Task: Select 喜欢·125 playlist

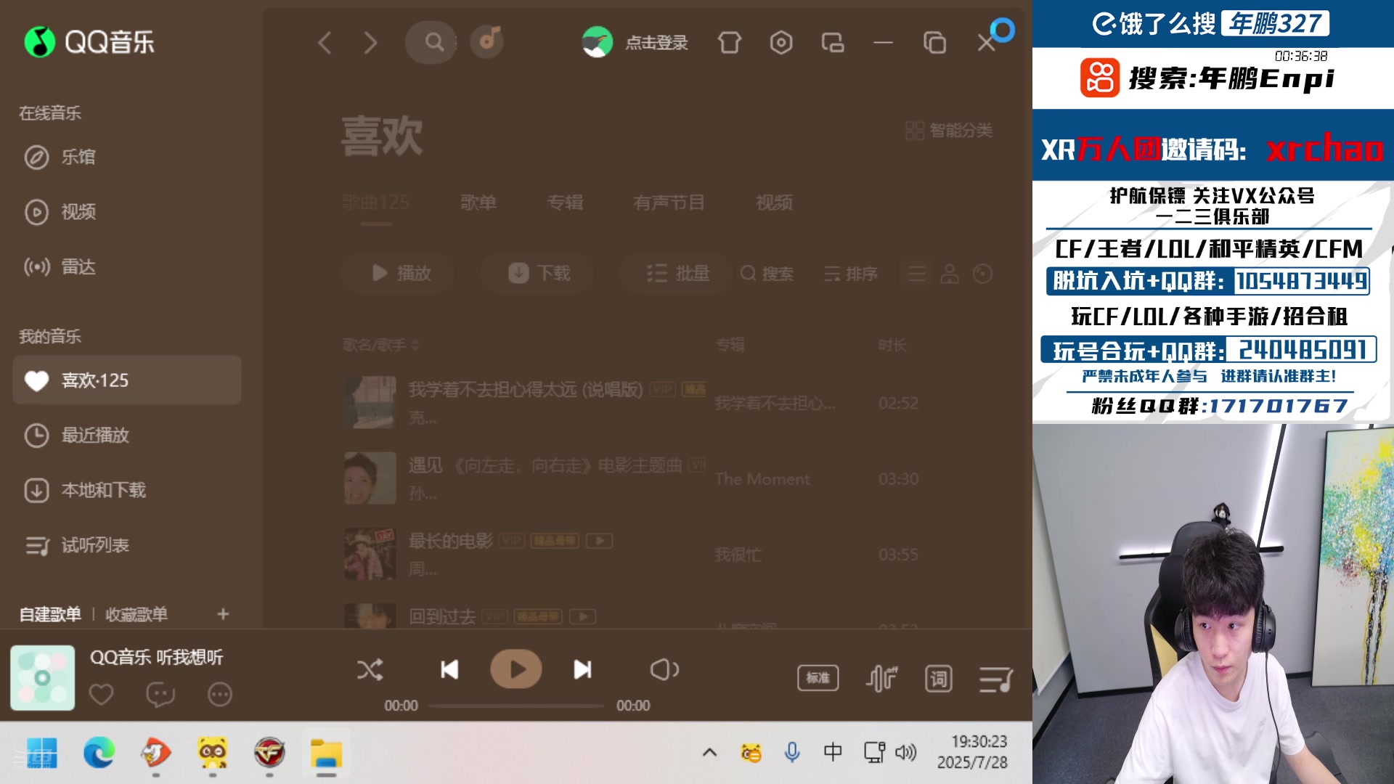Action: [x=127, y=380]
